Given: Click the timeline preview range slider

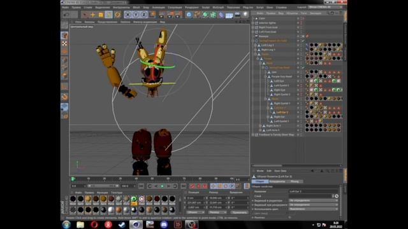Looking at the screenshot, I should [x=103, y=186].
